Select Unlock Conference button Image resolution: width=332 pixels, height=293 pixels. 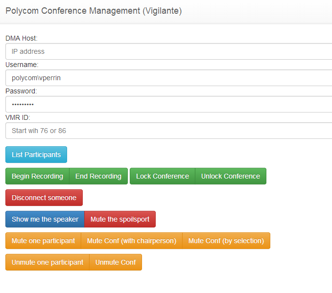point(231,176)
